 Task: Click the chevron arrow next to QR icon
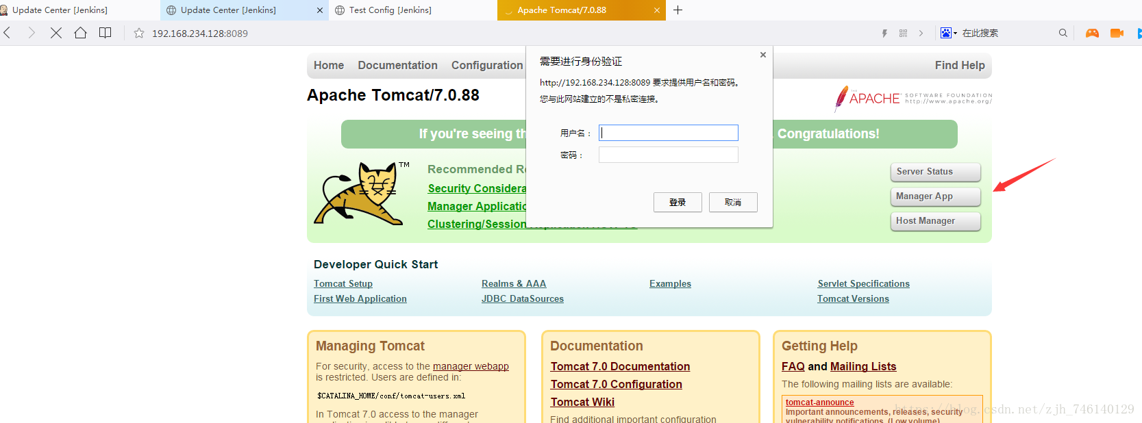(921, 33)
